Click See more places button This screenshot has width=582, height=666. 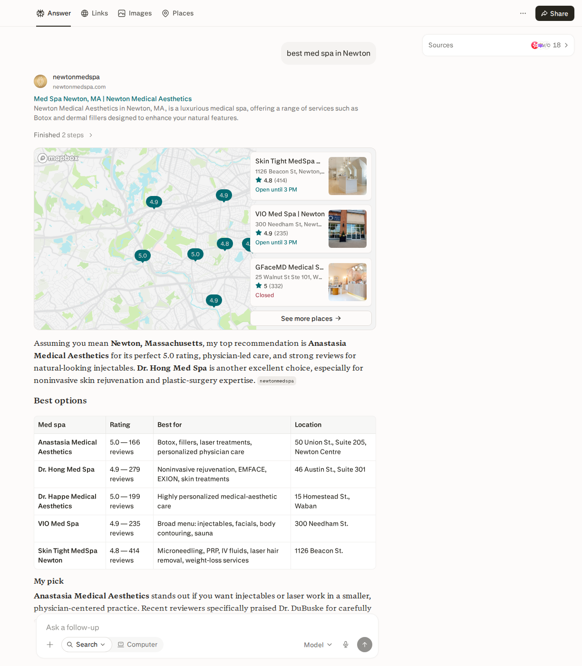[x=311, y=318]
